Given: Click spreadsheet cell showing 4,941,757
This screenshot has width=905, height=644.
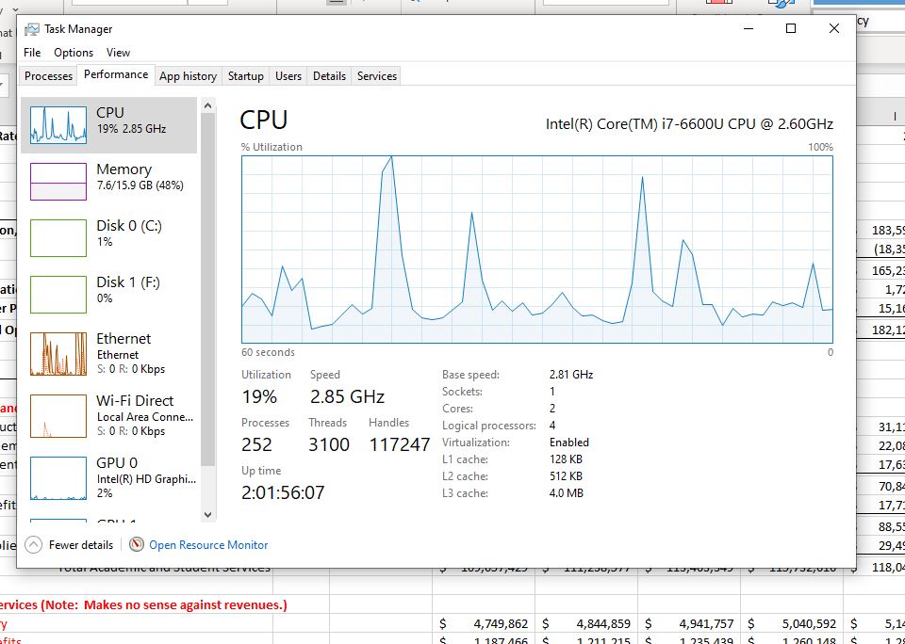Looking at the screenshot, I should click(x=689, y=624).
